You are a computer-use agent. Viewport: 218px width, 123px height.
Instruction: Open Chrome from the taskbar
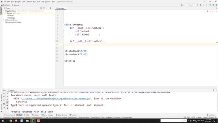click(x=11, y=121)
